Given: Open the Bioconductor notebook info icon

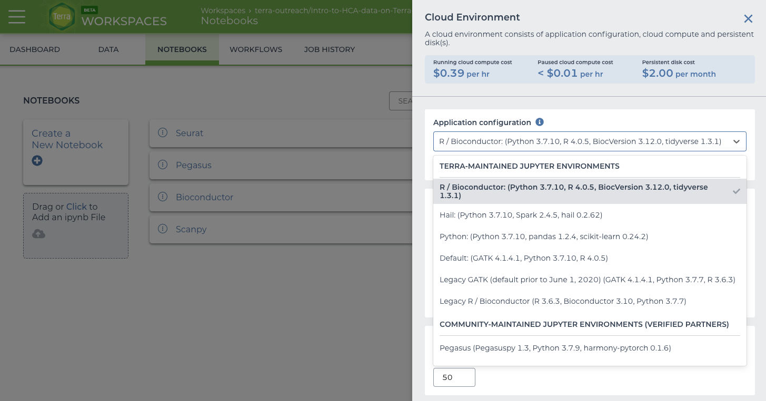Looking at the screenshot, I should click(163, 197).
